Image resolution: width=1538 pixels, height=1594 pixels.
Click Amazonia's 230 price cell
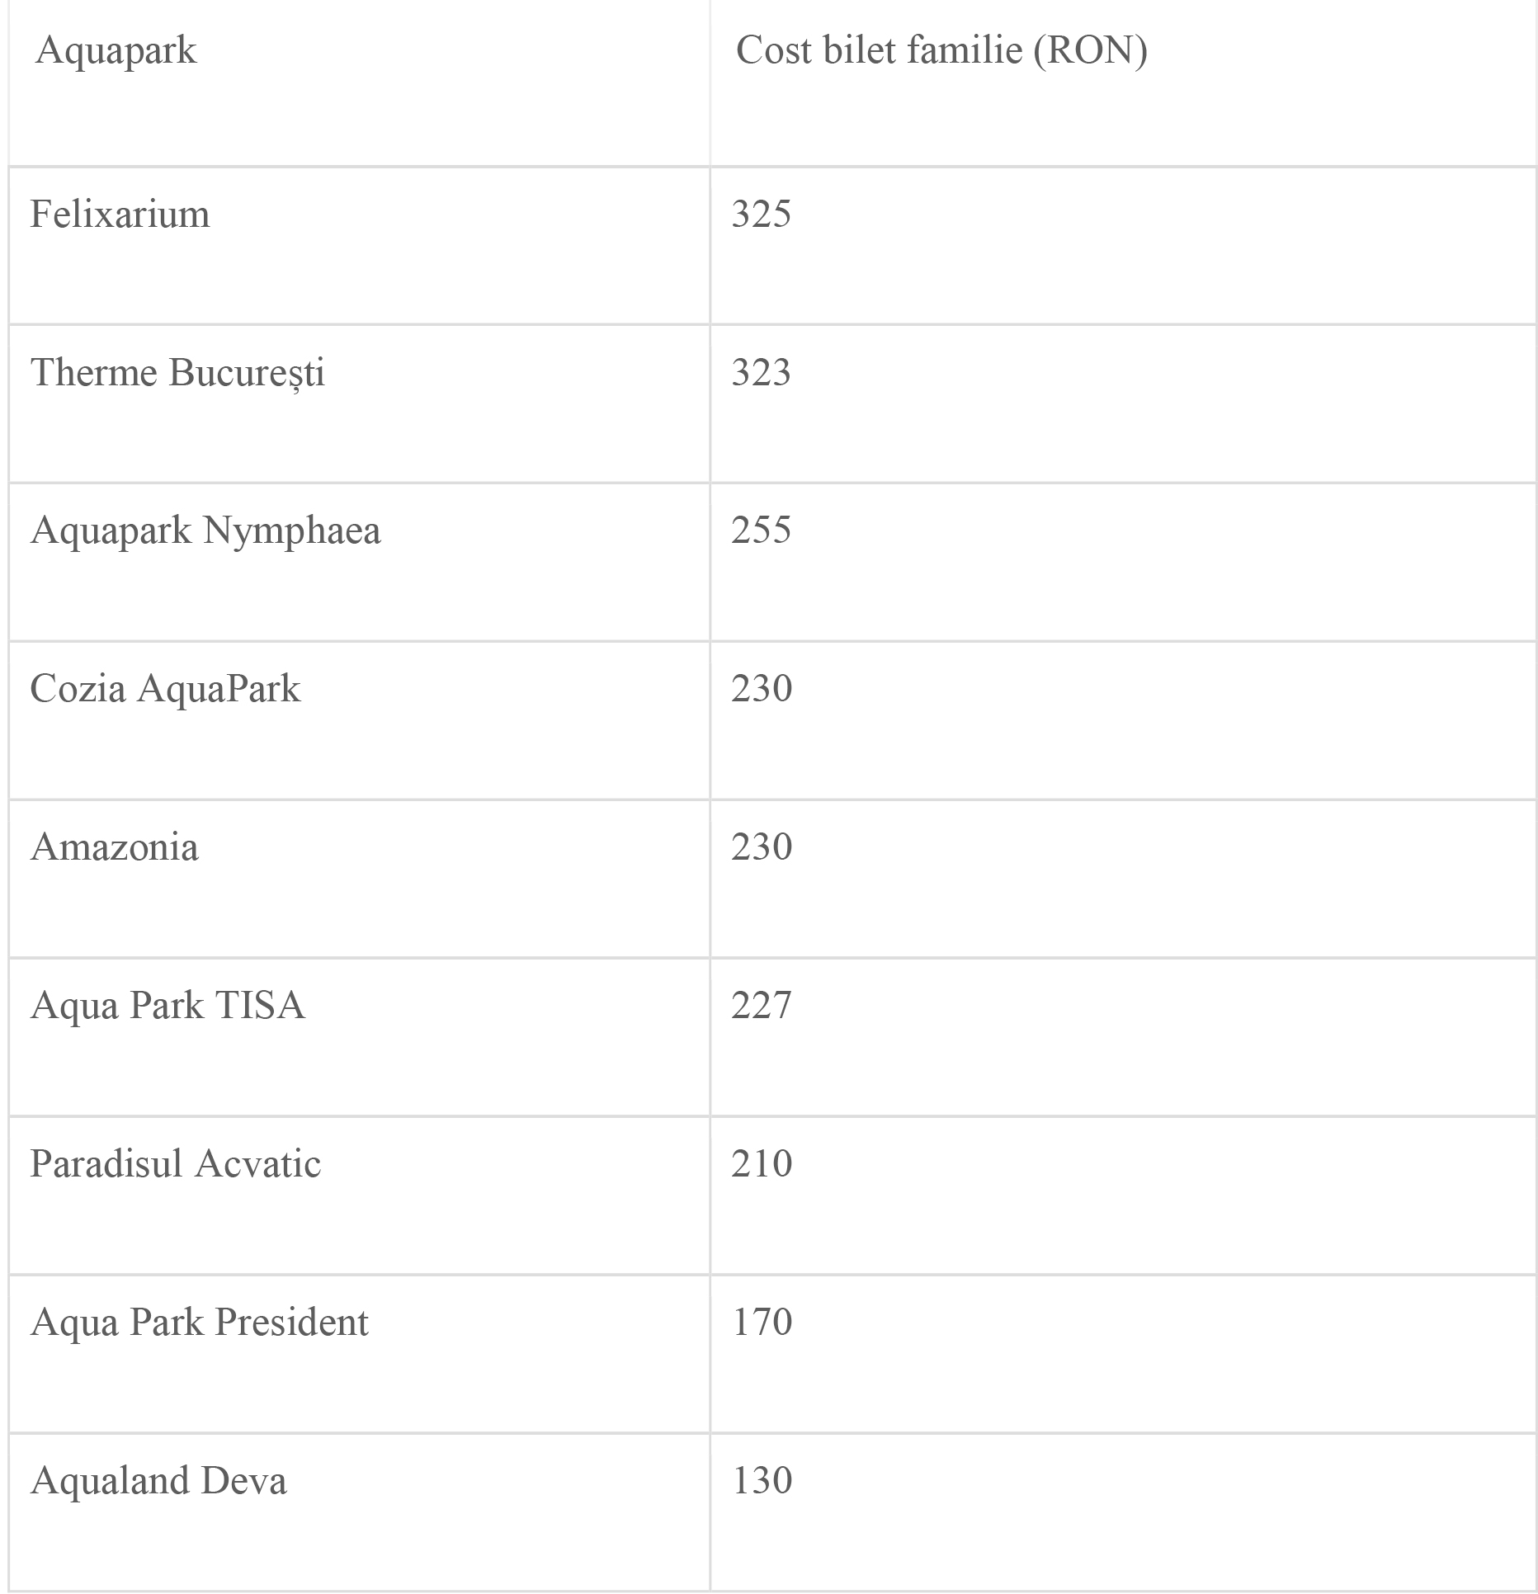click(761, 847)
